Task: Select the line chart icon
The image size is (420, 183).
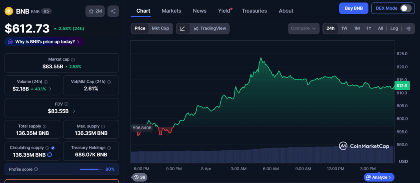Action: [183, 28]
